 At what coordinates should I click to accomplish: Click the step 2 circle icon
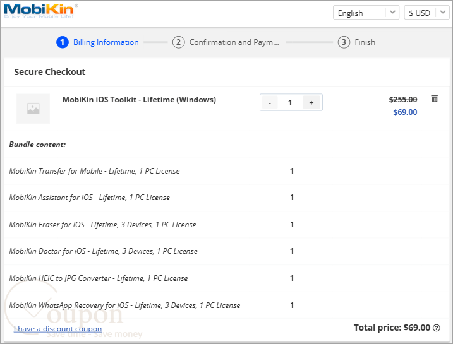[179, 42]
